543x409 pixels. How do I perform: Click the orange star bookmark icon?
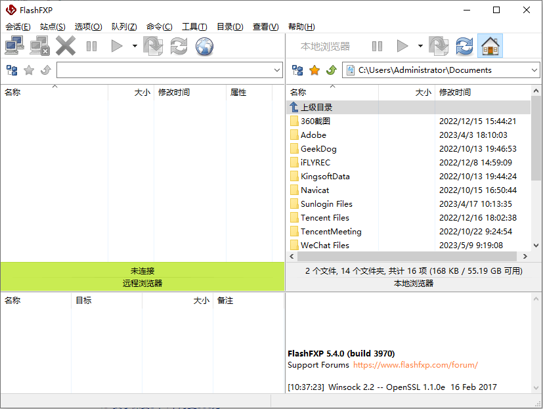click(315, 70)
